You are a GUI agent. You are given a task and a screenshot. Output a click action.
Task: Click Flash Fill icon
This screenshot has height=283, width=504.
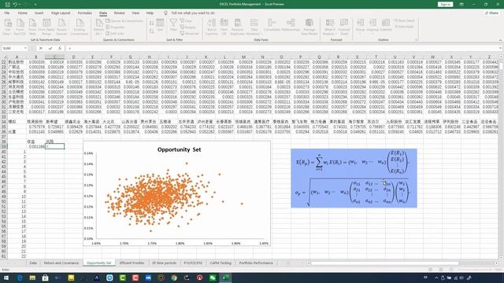pos(224,27)
